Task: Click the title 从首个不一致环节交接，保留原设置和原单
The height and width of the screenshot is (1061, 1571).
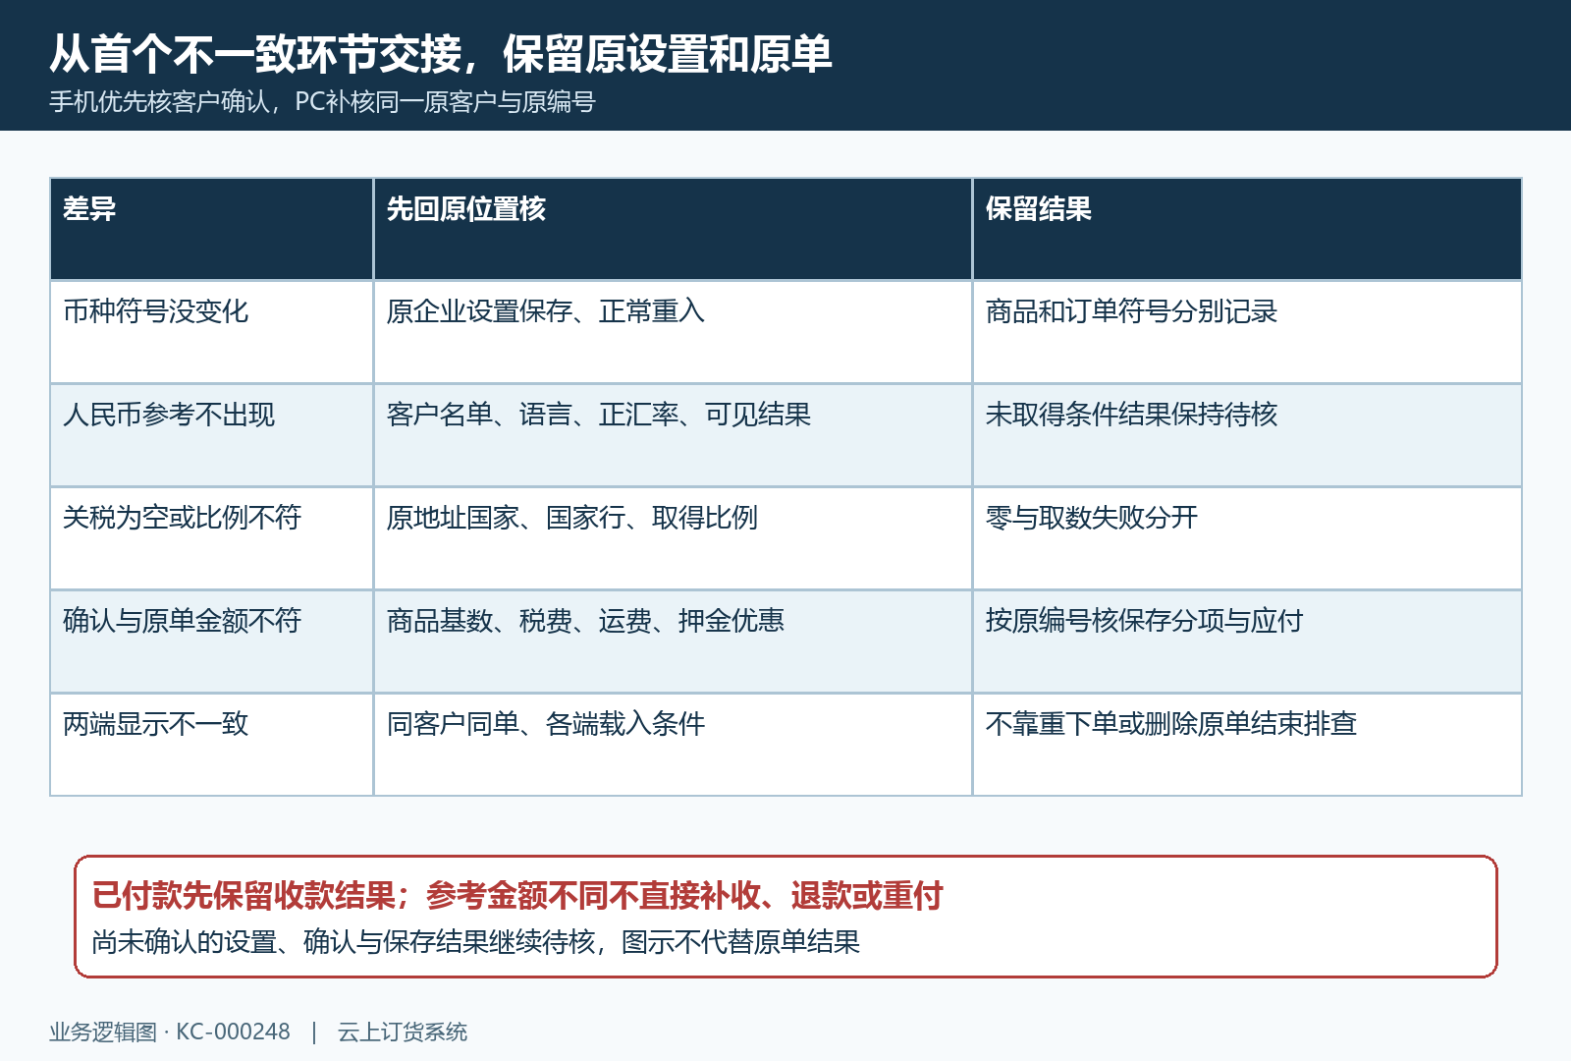Action: [x=441, y=53]
